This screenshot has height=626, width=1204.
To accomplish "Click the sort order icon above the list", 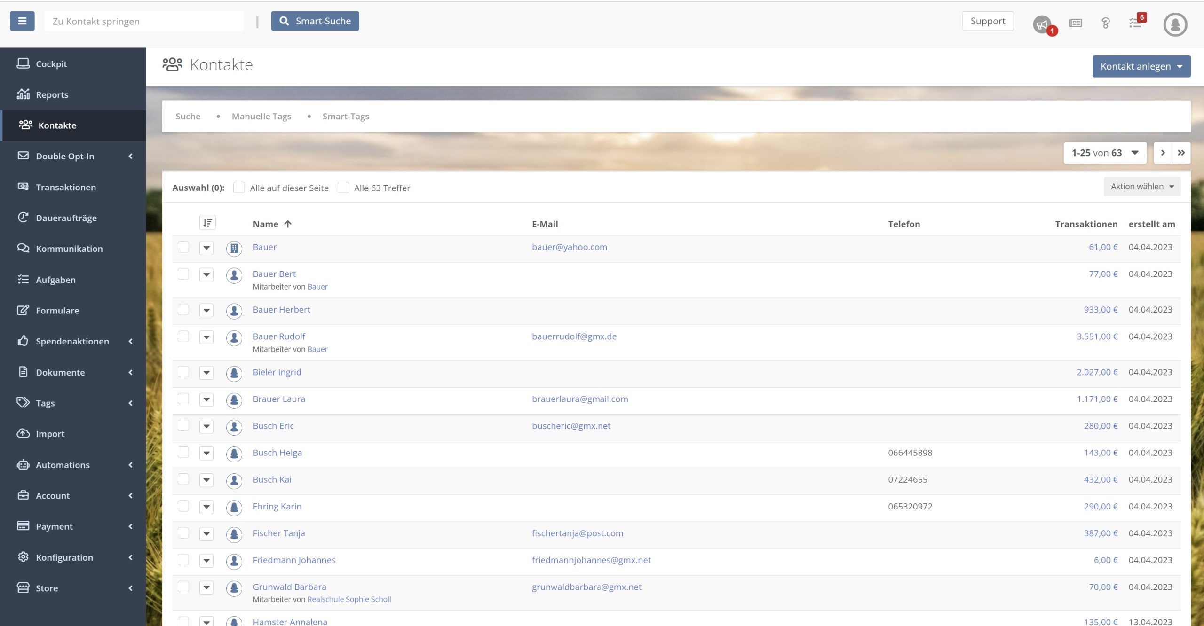I will (x=207, y=223).
